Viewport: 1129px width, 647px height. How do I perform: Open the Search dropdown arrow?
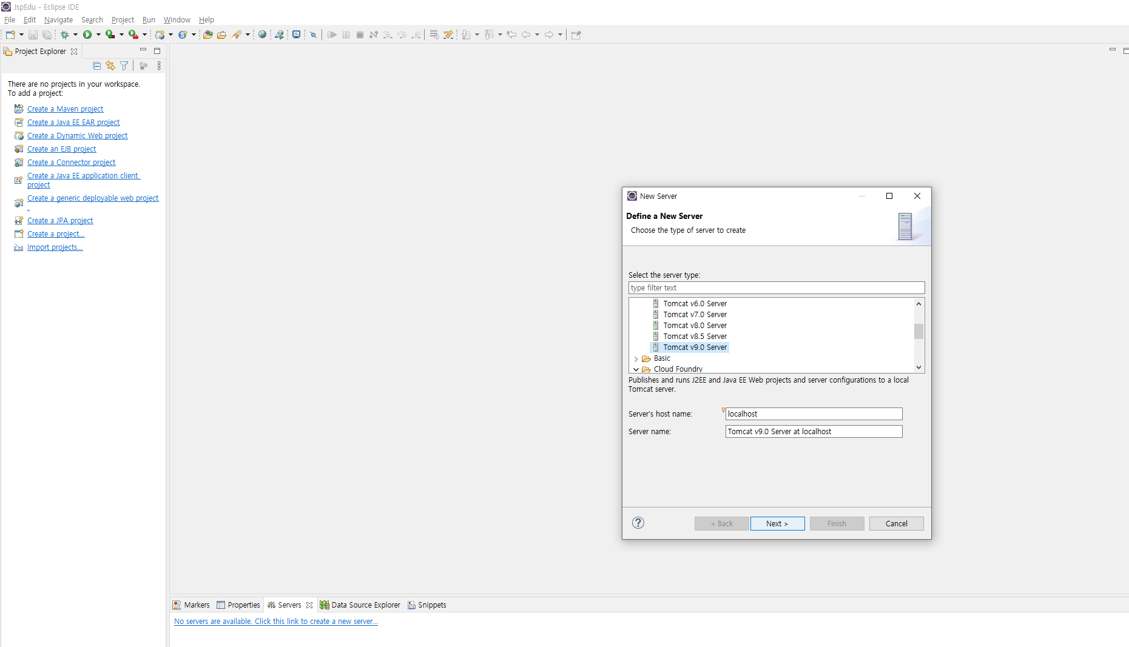(248, 35)
